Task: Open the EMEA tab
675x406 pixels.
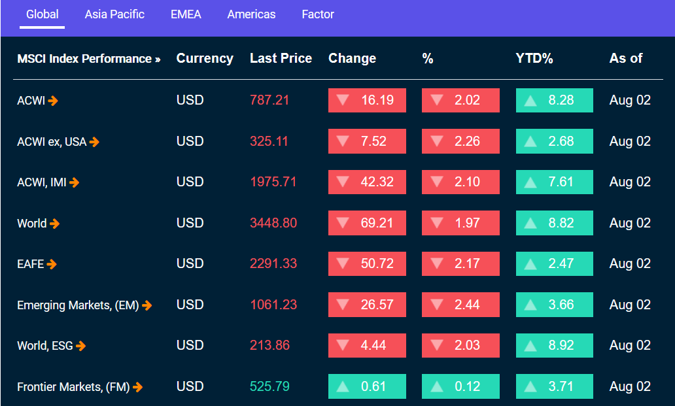Action: (186, 14)
